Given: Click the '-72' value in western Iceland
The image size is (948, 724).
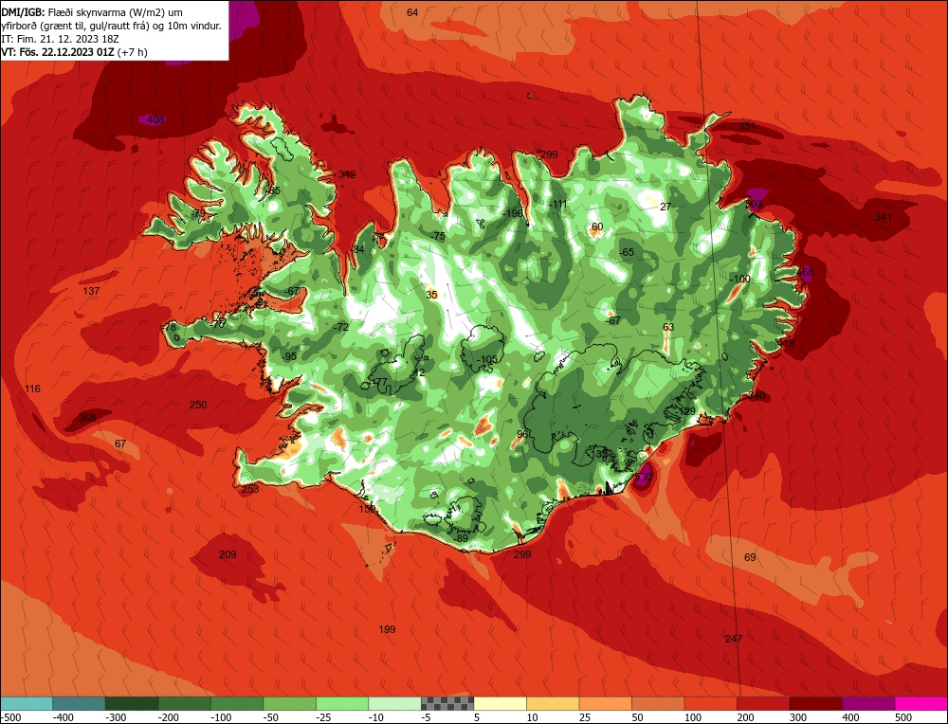Looking at the screenshot, I should point(341,327).
